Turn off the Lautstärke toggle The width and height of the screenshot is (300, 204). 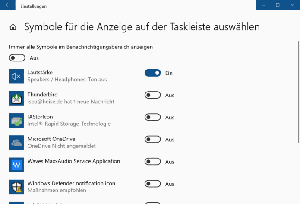(152, 73)
